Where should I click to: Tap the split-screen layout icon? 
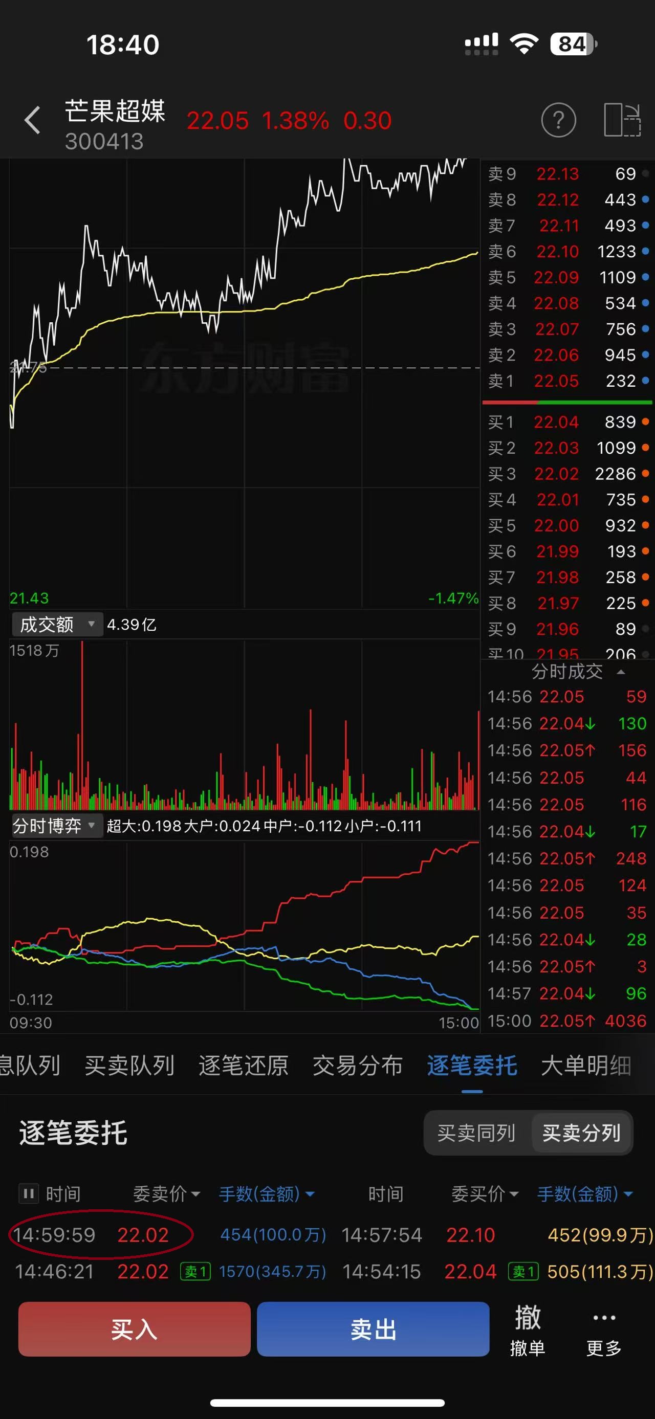click(622, 120)
